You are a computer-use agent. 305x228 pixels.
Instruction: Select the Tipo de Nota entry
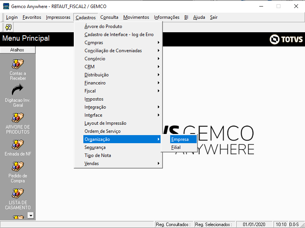(x=122, y=155)
